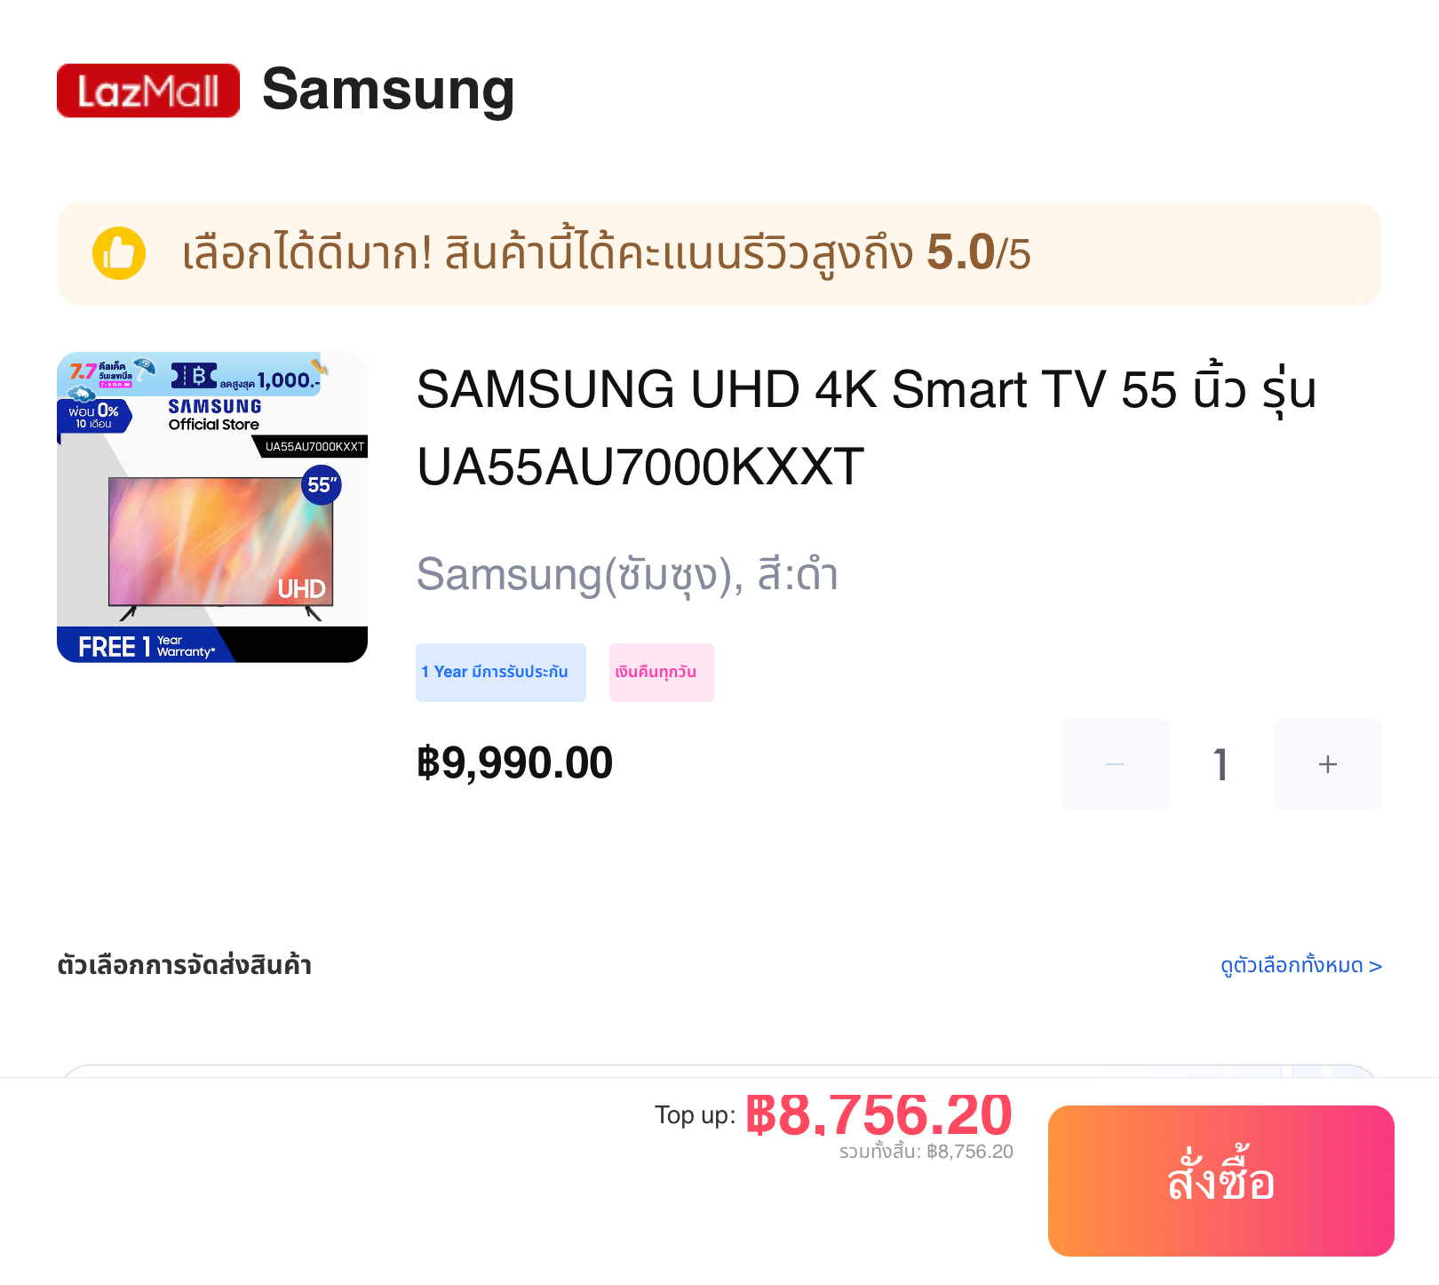Click the 5.0/5 review score banner
This screenshot has width=1439, height=1285.
(719, 253)
